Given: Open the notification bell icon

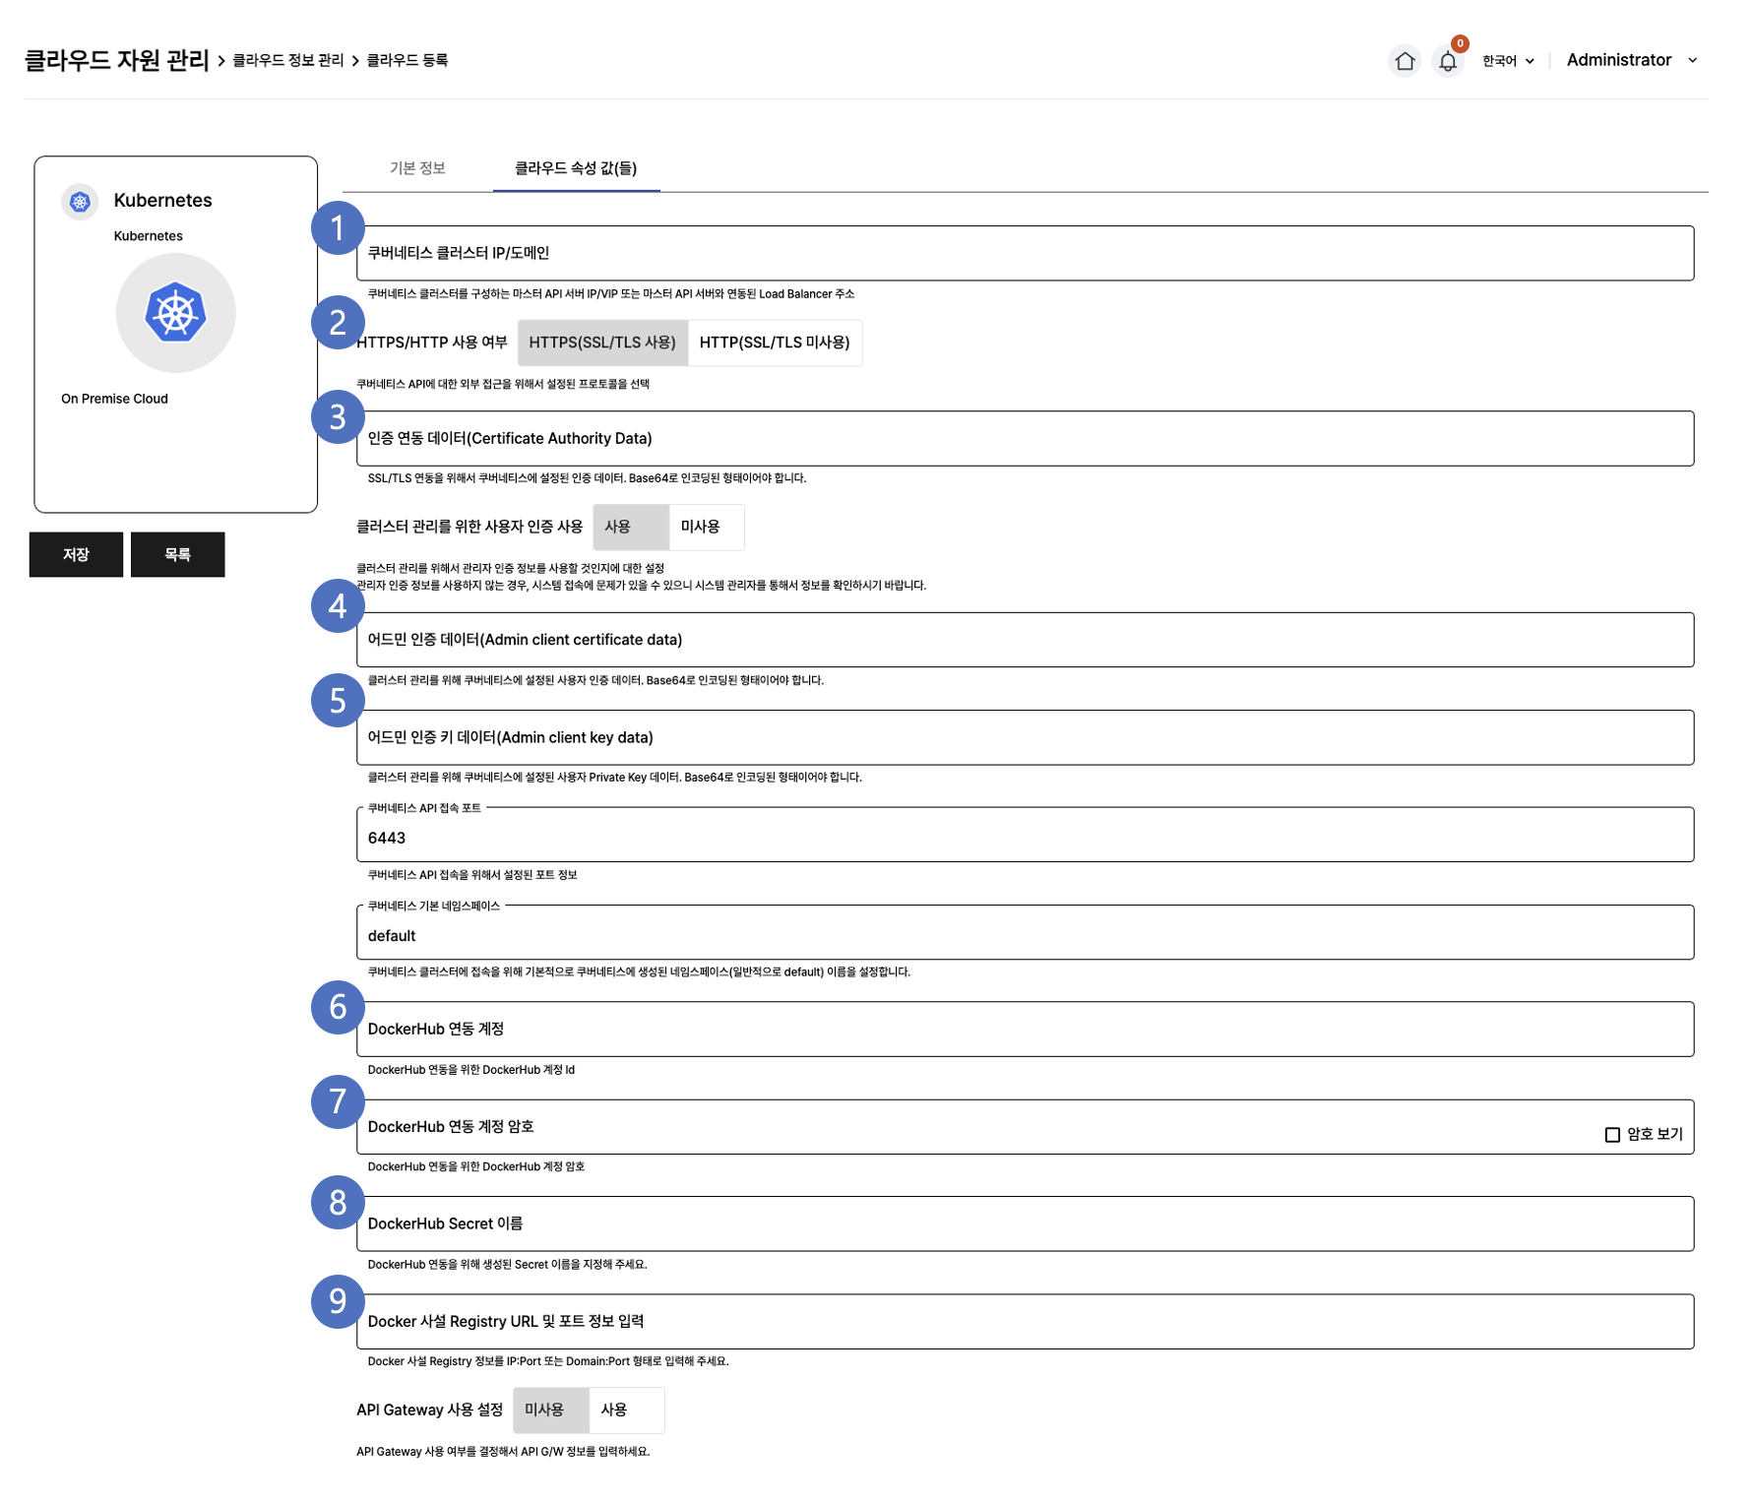Looking at the screenshot, I should pos(1447,61).
